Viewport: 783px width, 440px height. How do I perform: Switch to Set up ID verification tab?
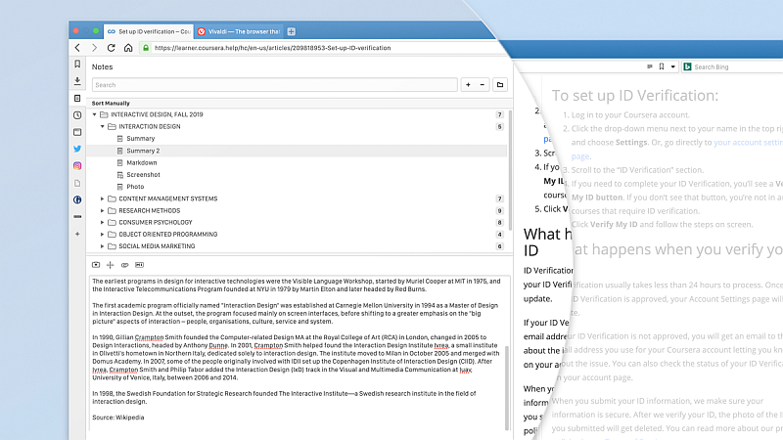149,31
